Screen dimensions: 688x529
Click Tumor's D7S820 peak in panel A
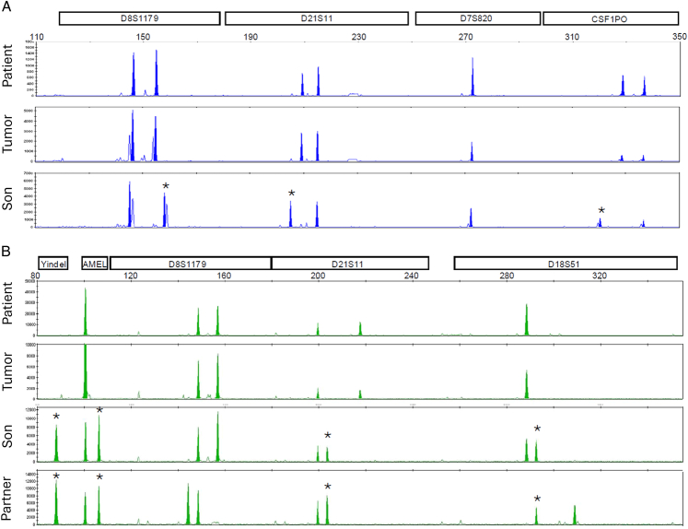(x=472, y=151)
